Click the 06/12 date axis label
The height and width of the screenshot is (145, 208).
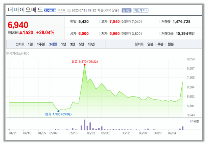(126, 133)
